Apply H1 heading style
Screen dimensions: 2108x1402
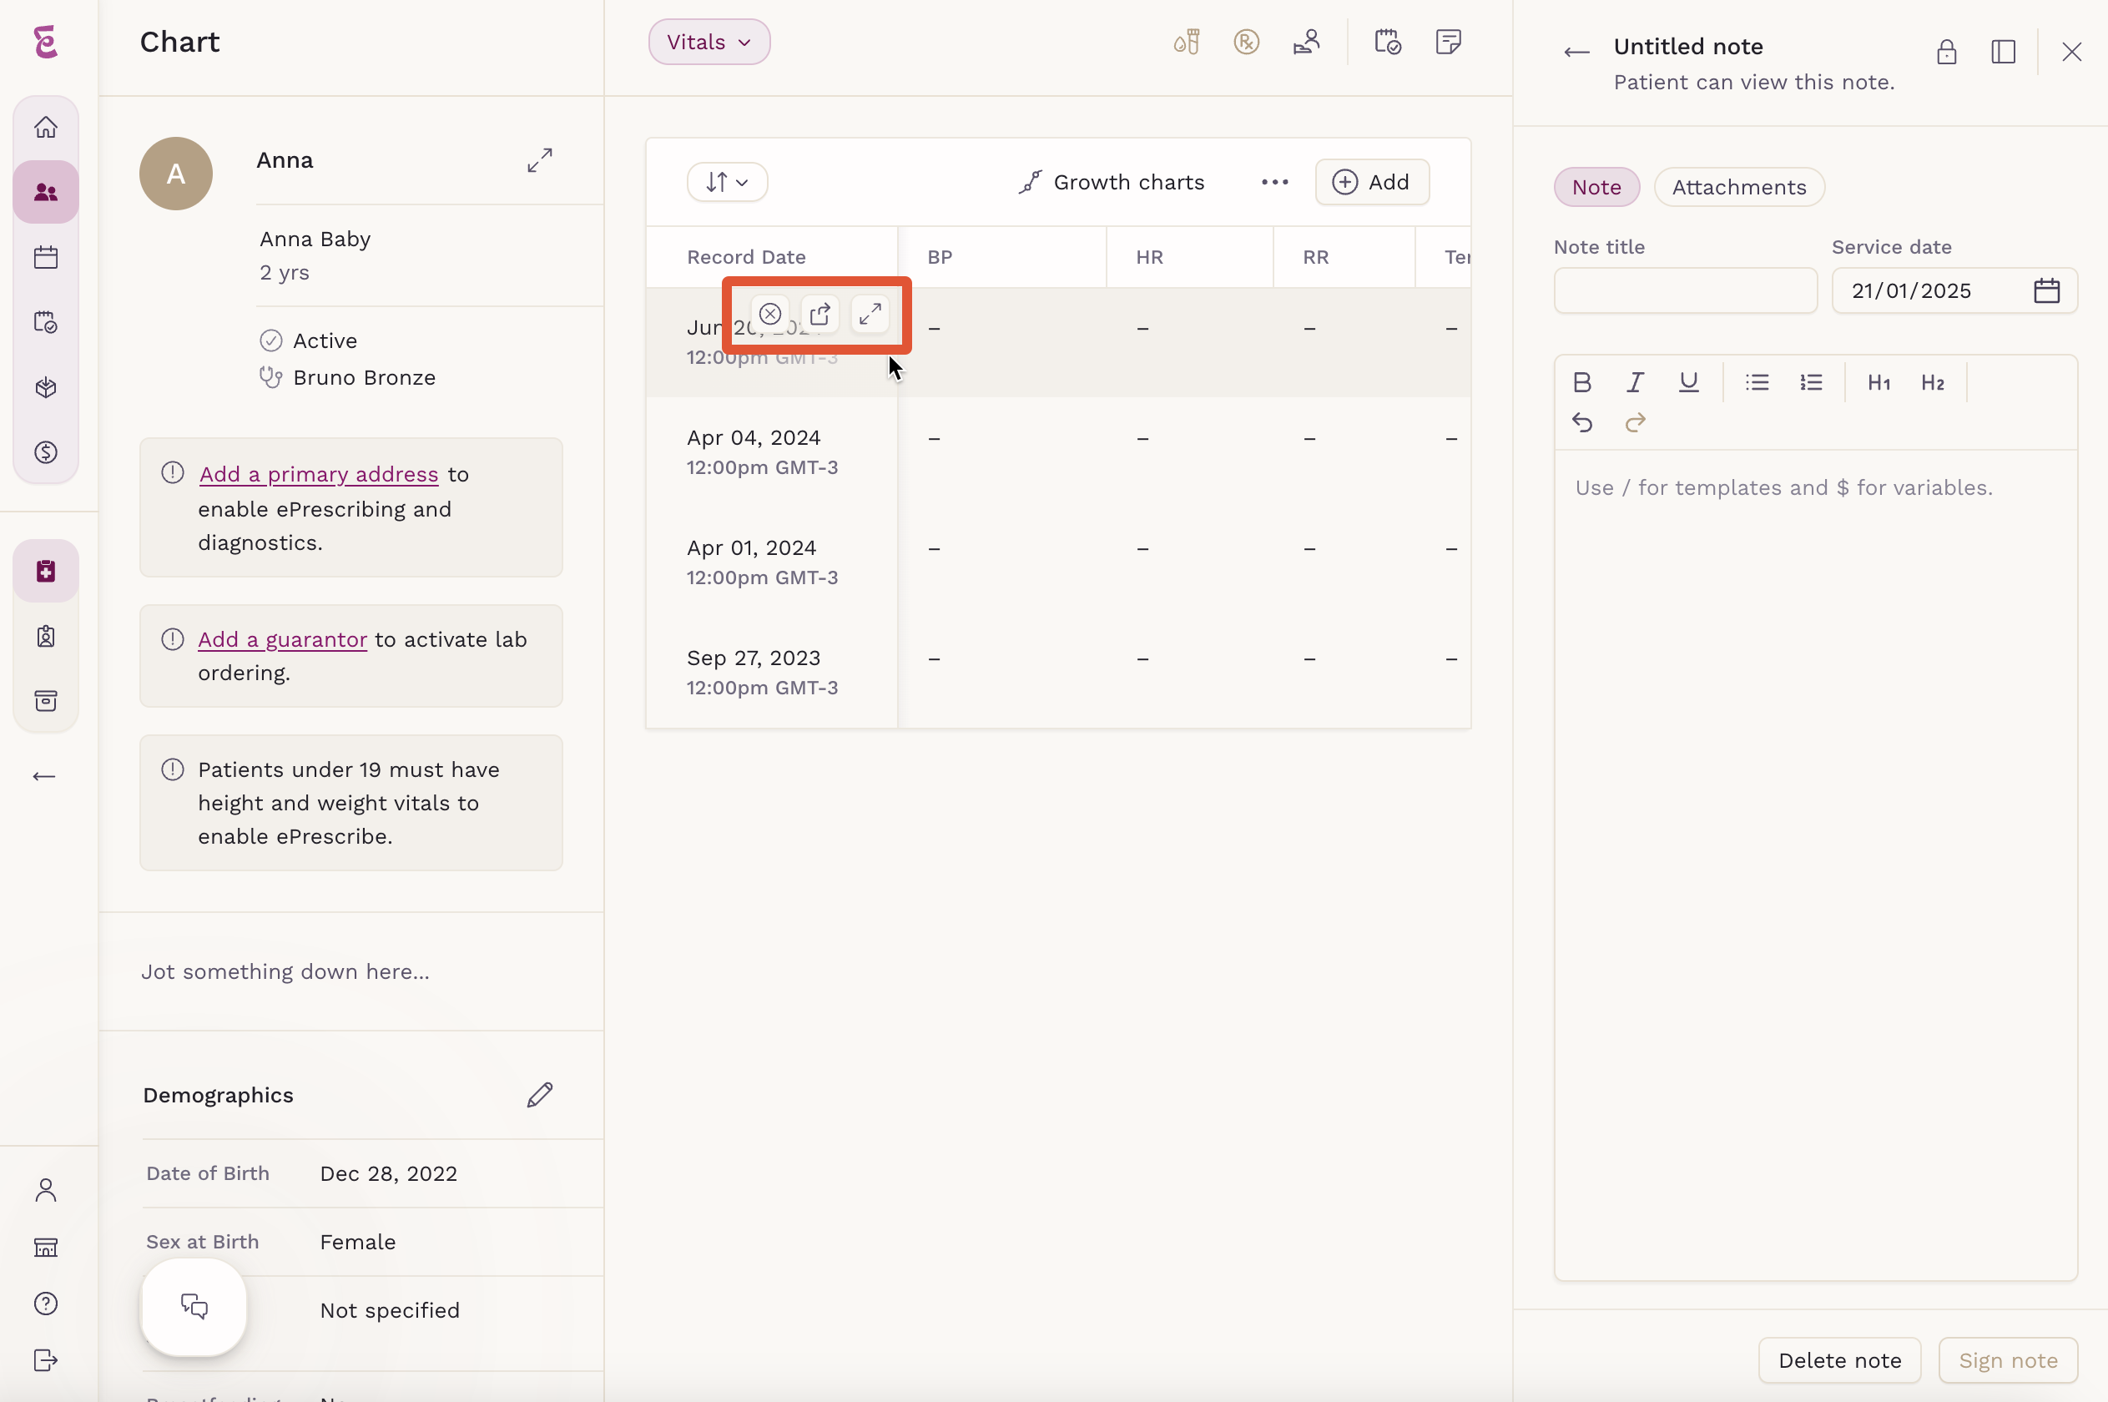pos(1879,383)
